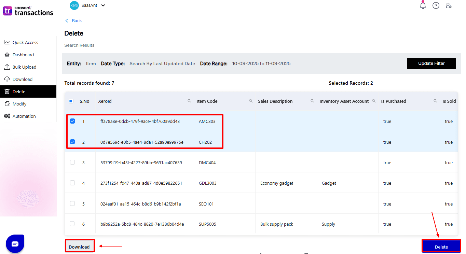Click search icon in Inventory Asset Account column
Viewport: 466px width, 254px height.
374,101
